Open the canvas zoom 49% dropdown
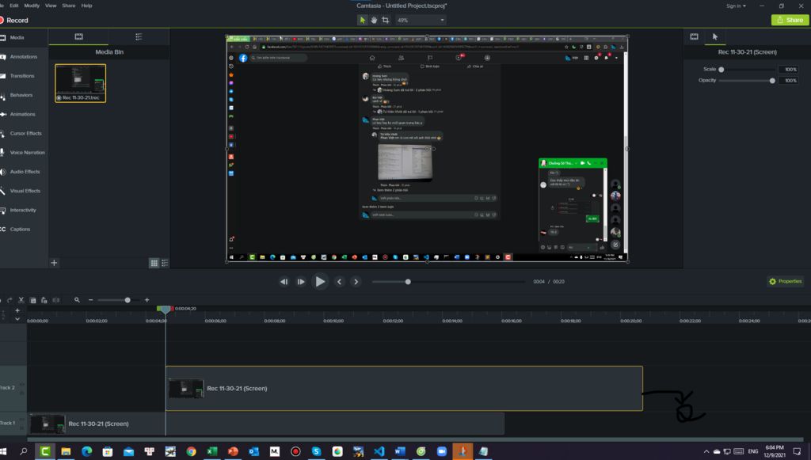811x460 pixels. [421, 20]
